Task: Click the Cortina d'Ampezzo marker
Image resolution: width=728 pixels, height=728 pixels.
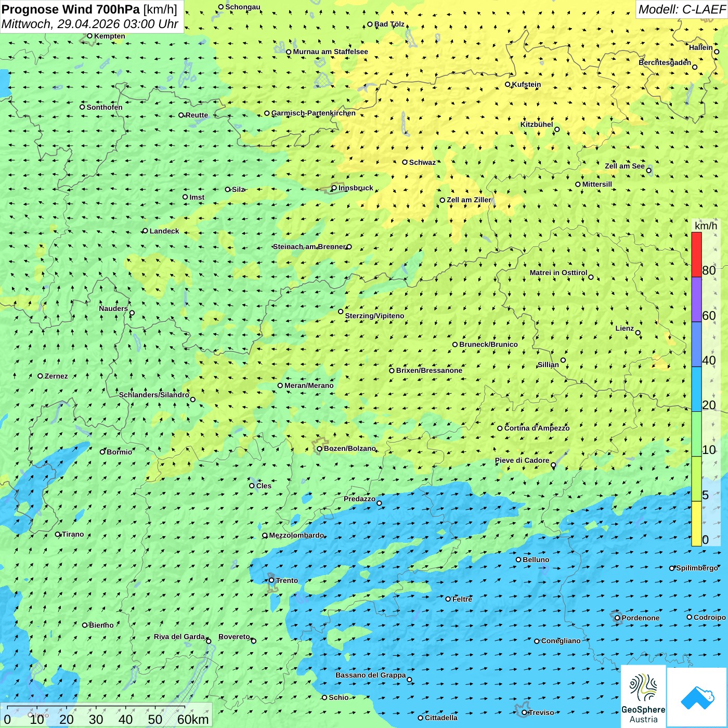Action: click(500, 428)
